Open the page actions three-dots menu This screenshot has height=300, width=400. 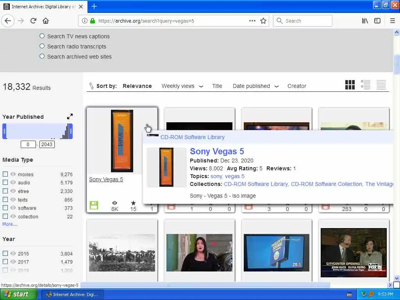pyautogui.click(x=252, y=21)
